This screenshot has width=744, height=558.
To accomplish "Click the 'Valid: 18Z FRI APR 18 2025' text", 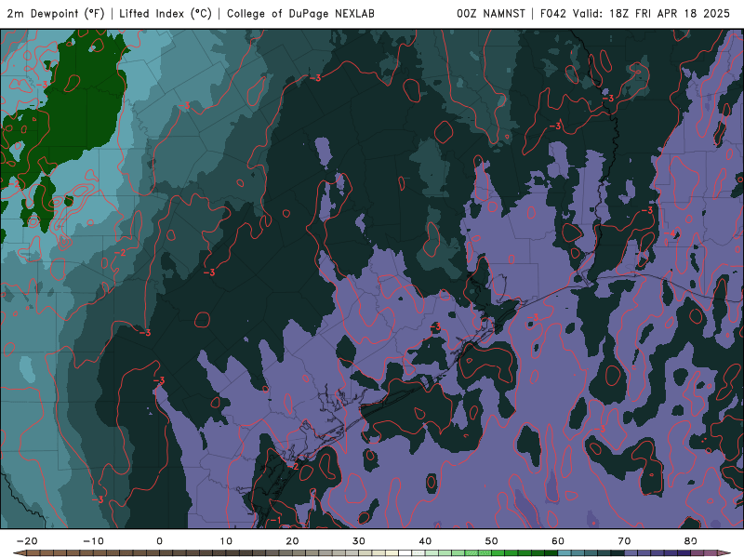I will (651, 14).
